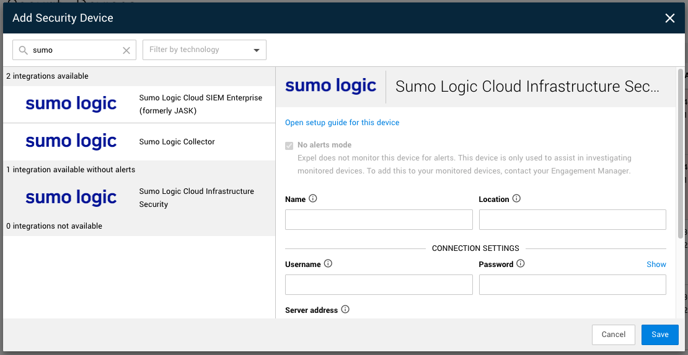Open the Filter by technology dropdown
This screenshot has height=355, width=688.
click(205, 50)
